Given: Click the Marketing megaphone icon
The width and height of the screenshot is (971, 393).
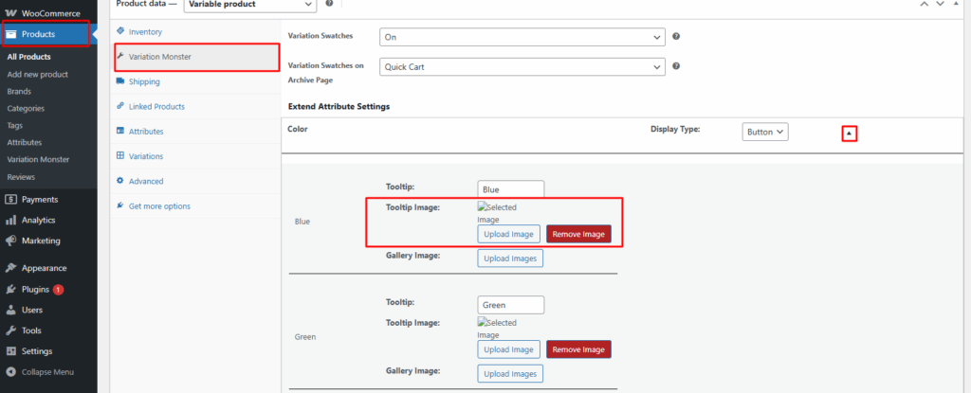Looking at the screenshot, I should click(10, 241).
